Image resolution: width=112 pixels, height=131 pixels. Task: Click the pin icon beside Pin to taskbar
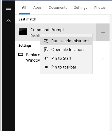tap(46, 67)
